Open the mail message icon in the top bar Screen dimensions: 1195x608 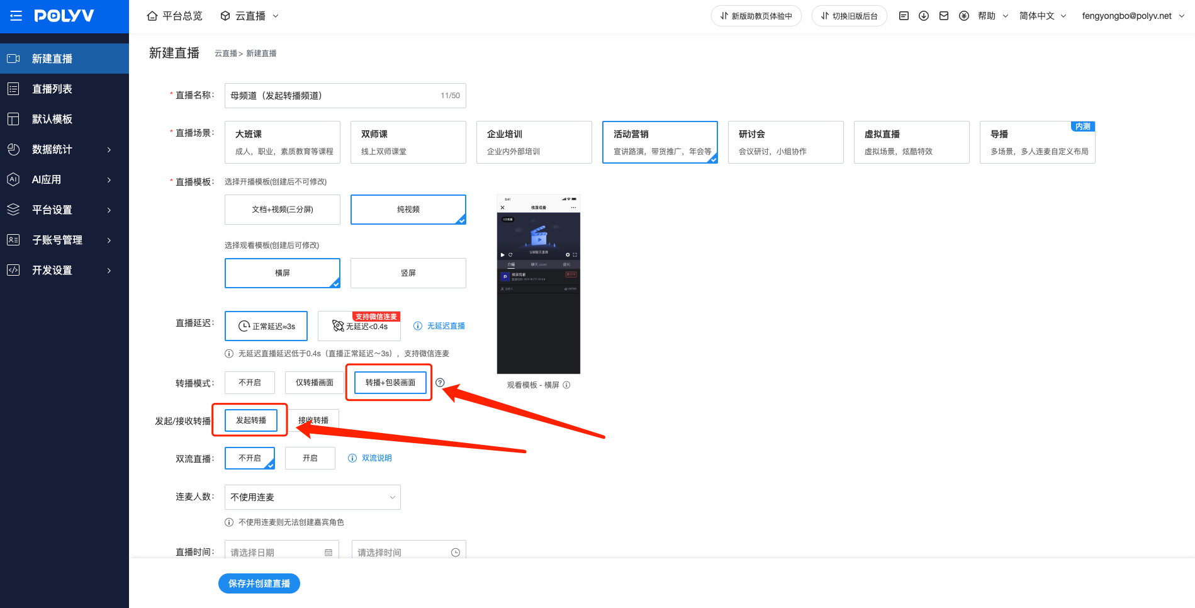pos(944,16)
